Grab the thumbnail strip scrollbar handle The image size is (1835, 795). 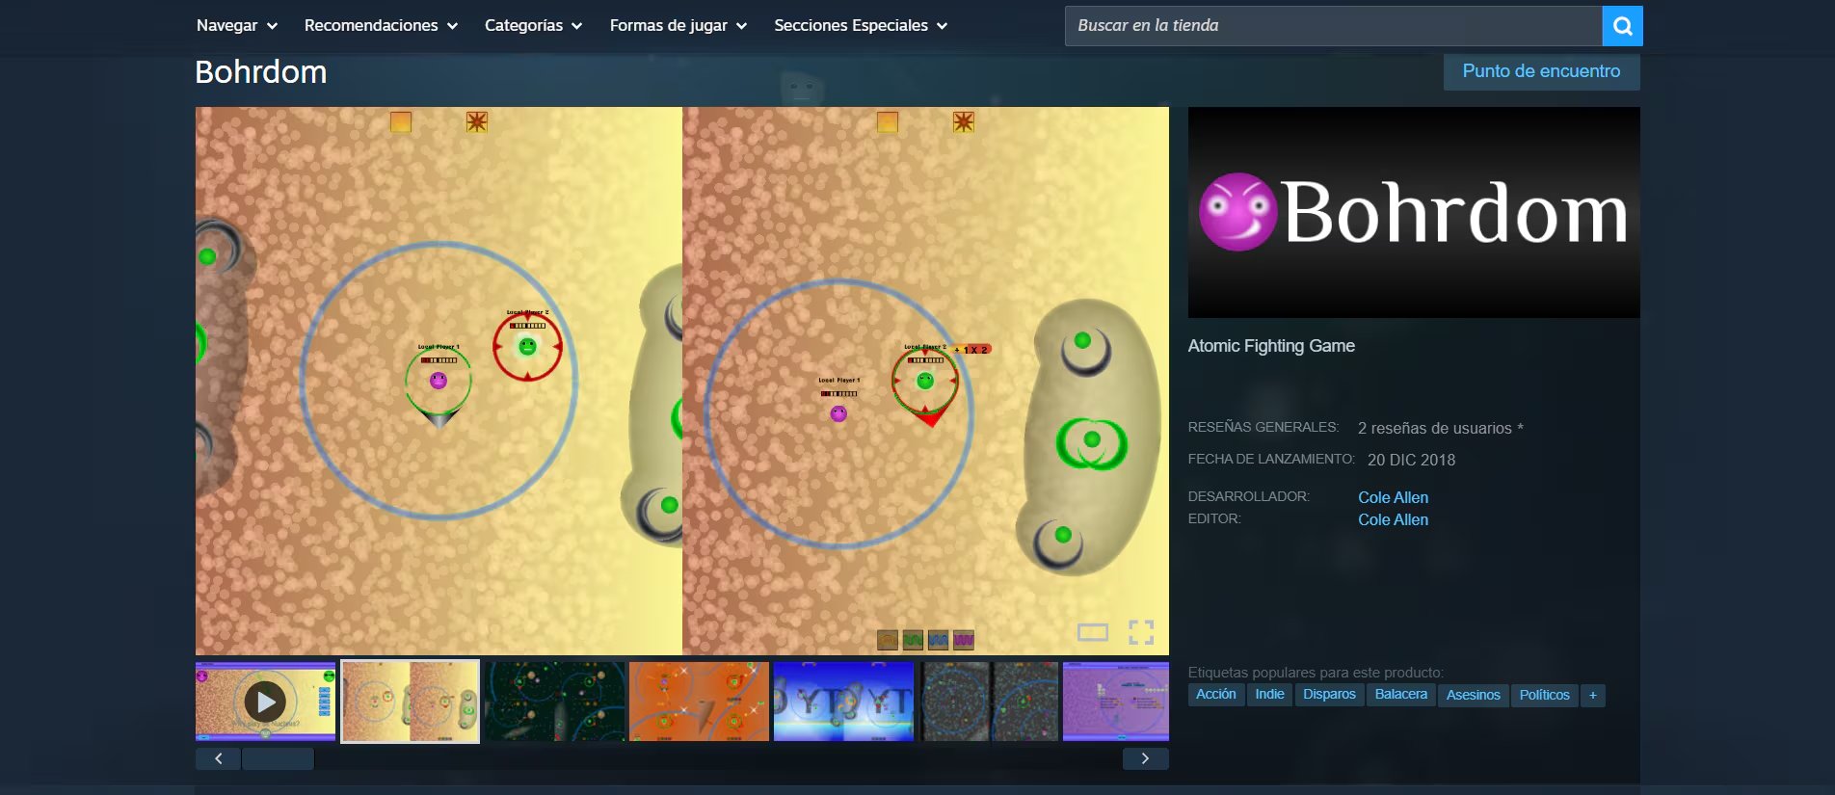pyautogui.click(x=278, y=758)
